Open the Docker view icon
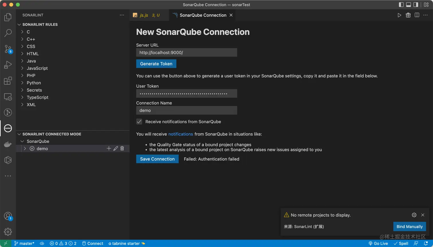This screenshot has width=433, height=247. [8, 144]
